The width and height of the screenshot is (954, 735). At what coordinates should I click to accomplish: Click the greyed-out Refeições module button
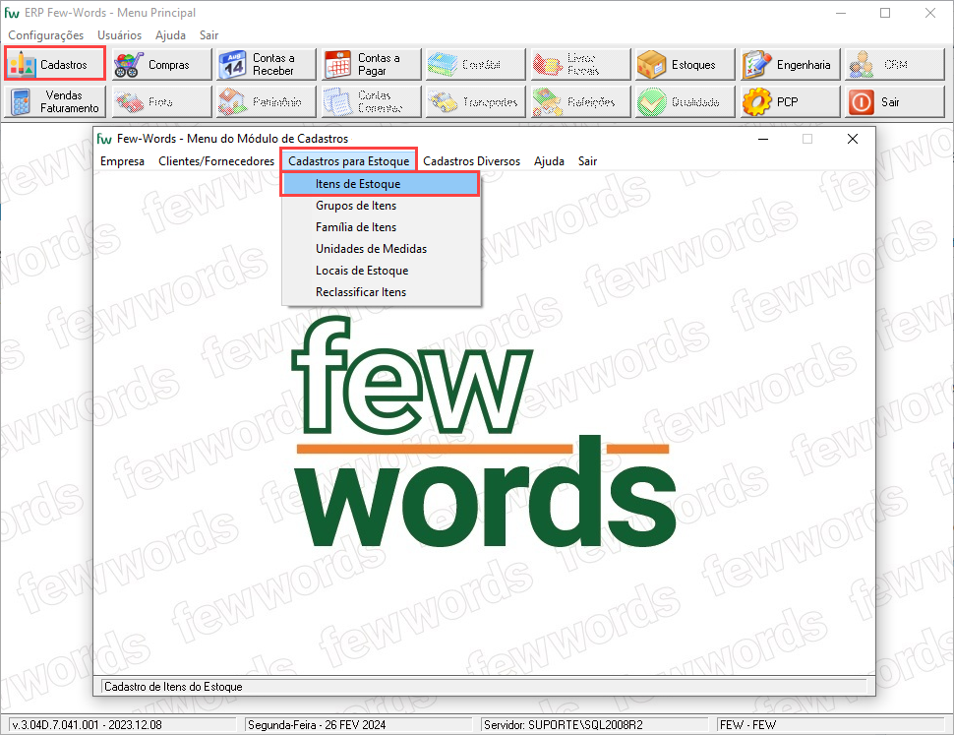[580, 101]
